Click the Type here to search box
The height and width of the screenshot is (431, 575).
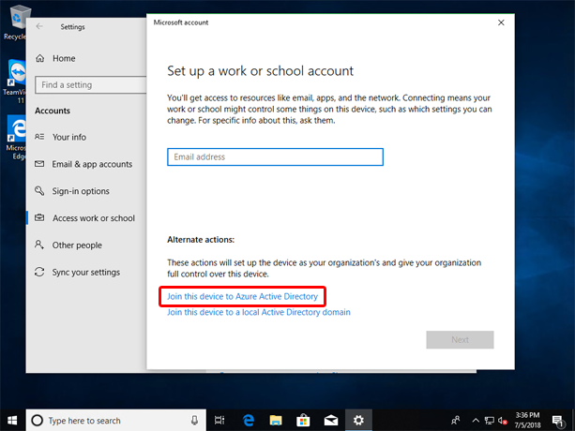[116, 421]
